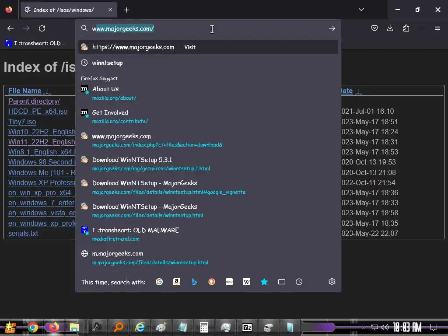The width and height of the screenshot is (448, 336).
Task: Sort by the Date column header
Action: [x=347, y=91]
